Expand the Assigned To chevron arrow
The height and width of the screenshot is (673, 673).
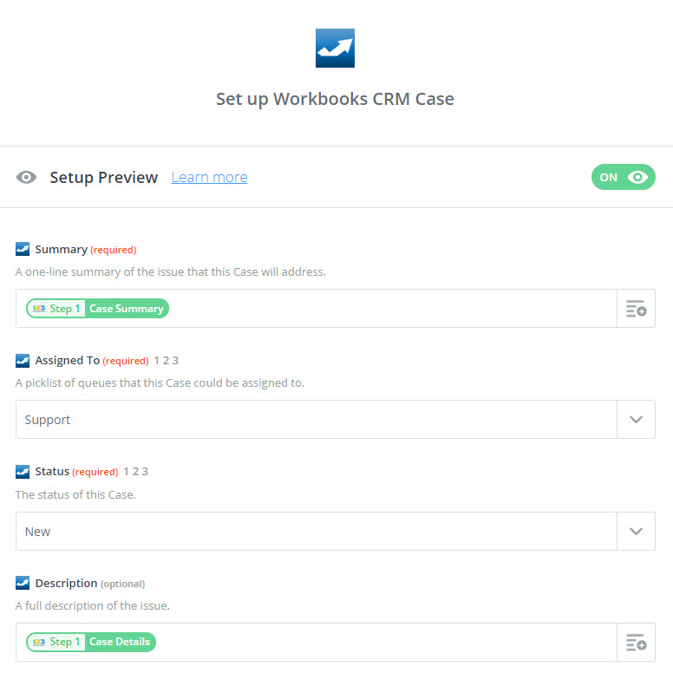636,420
